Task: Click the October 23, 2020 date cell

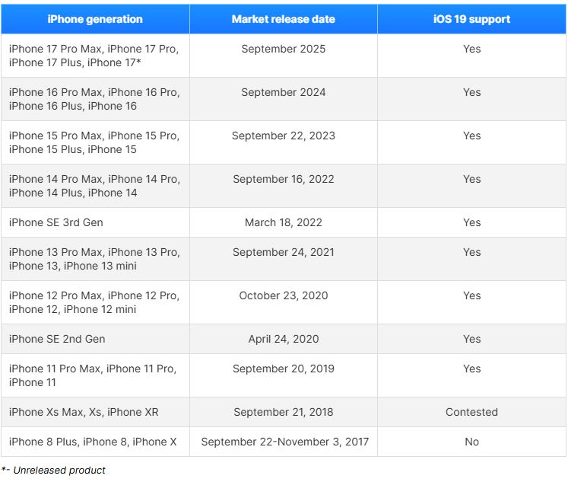Action: [284, 302]
